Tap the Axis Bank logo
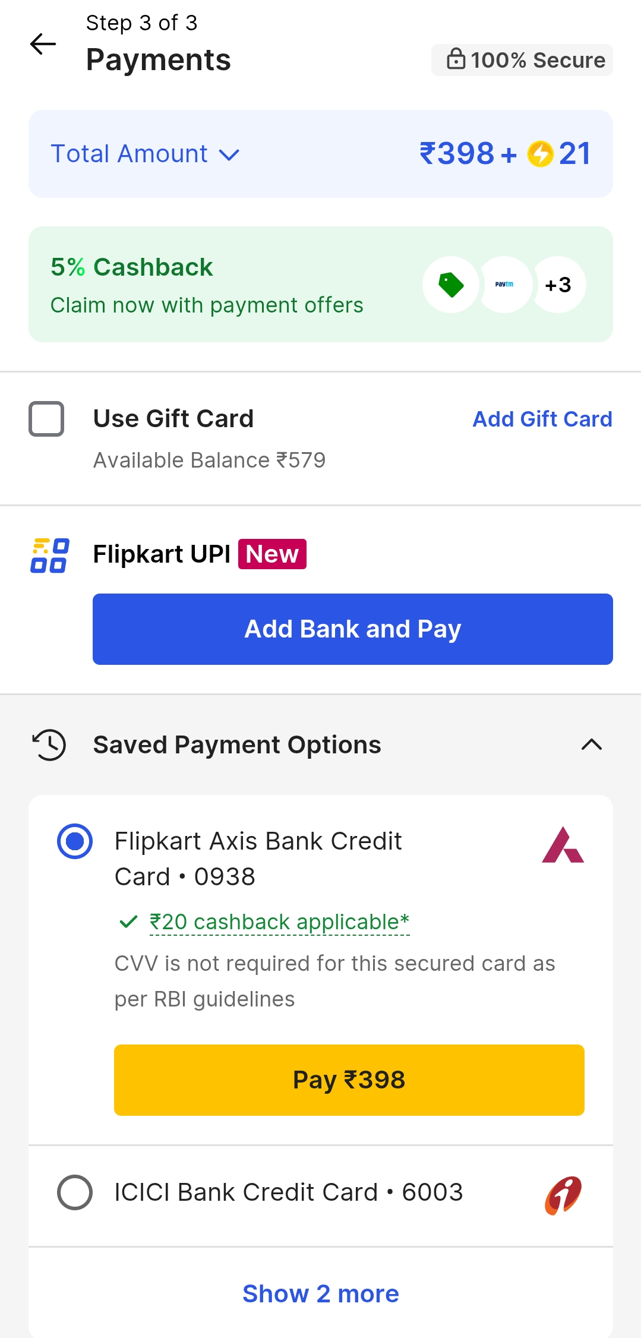 tap(563, 844)
